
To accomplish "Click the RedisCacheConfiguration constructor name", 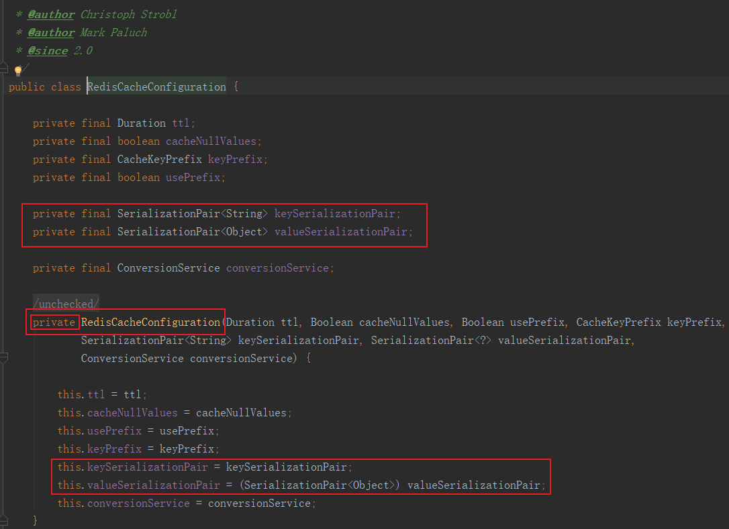I will click(x=150, y=322).
